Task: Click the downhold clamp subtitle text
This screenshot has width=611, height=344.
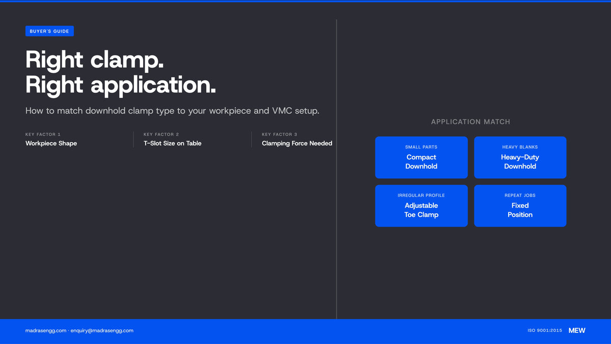Action: pyautogui.click(x=173, y=110)
